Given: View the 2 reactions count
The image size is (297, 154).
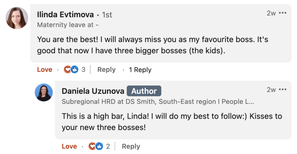Looking at the screenshot, I should [108, 146].
